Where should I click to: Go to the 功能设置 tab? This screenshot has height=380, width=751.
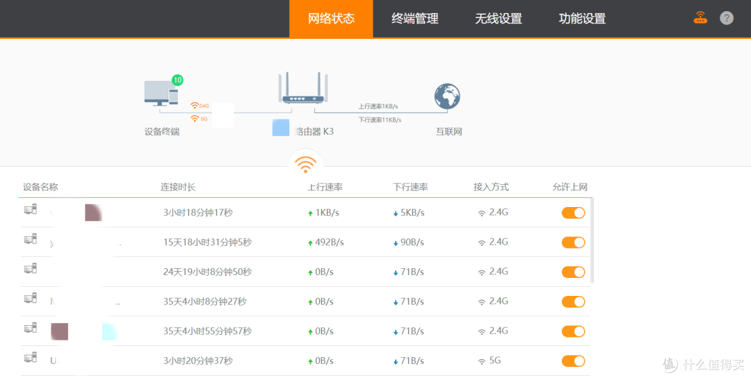582,19
